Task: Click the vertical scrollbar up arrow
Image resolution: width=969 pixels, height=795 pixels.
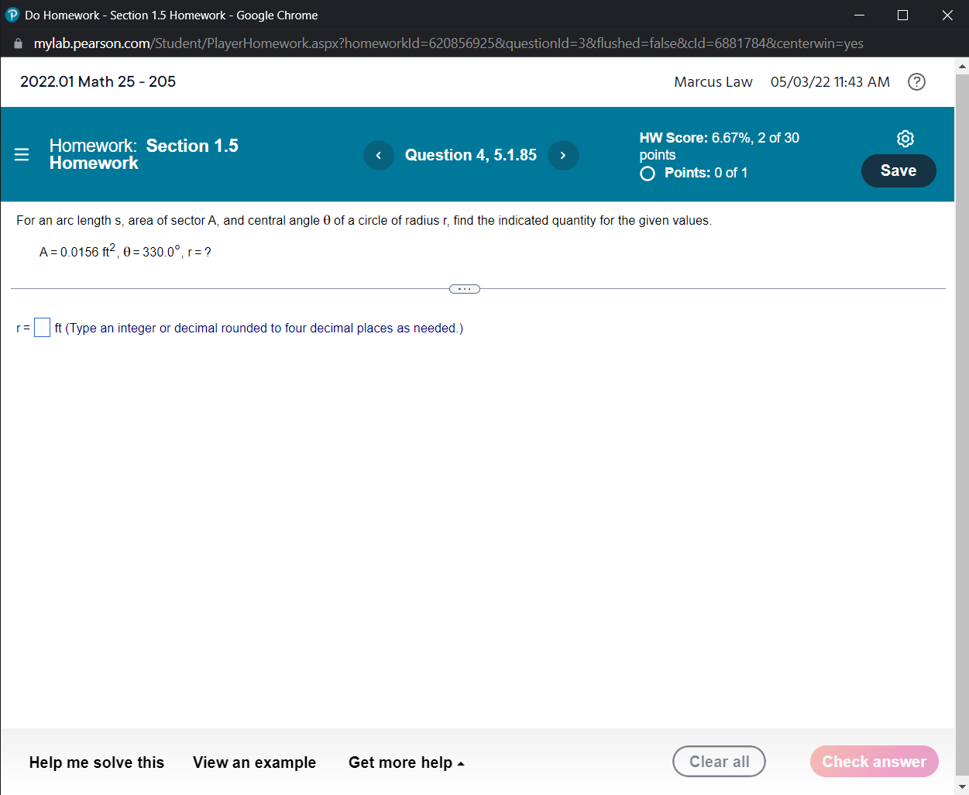Action: coord(962,66)
